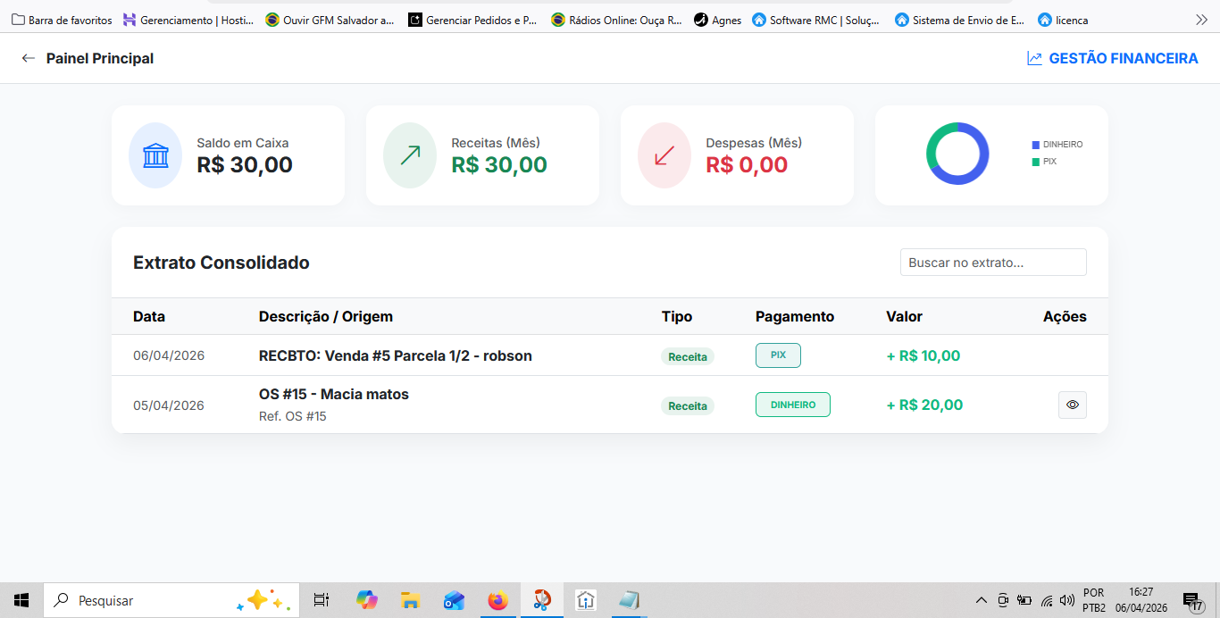Image resolution: width=1220 pixels, height=618 pixels.
Task: Expand the bookmarks bar overflow chevron
Action: tap(1202, 18)
